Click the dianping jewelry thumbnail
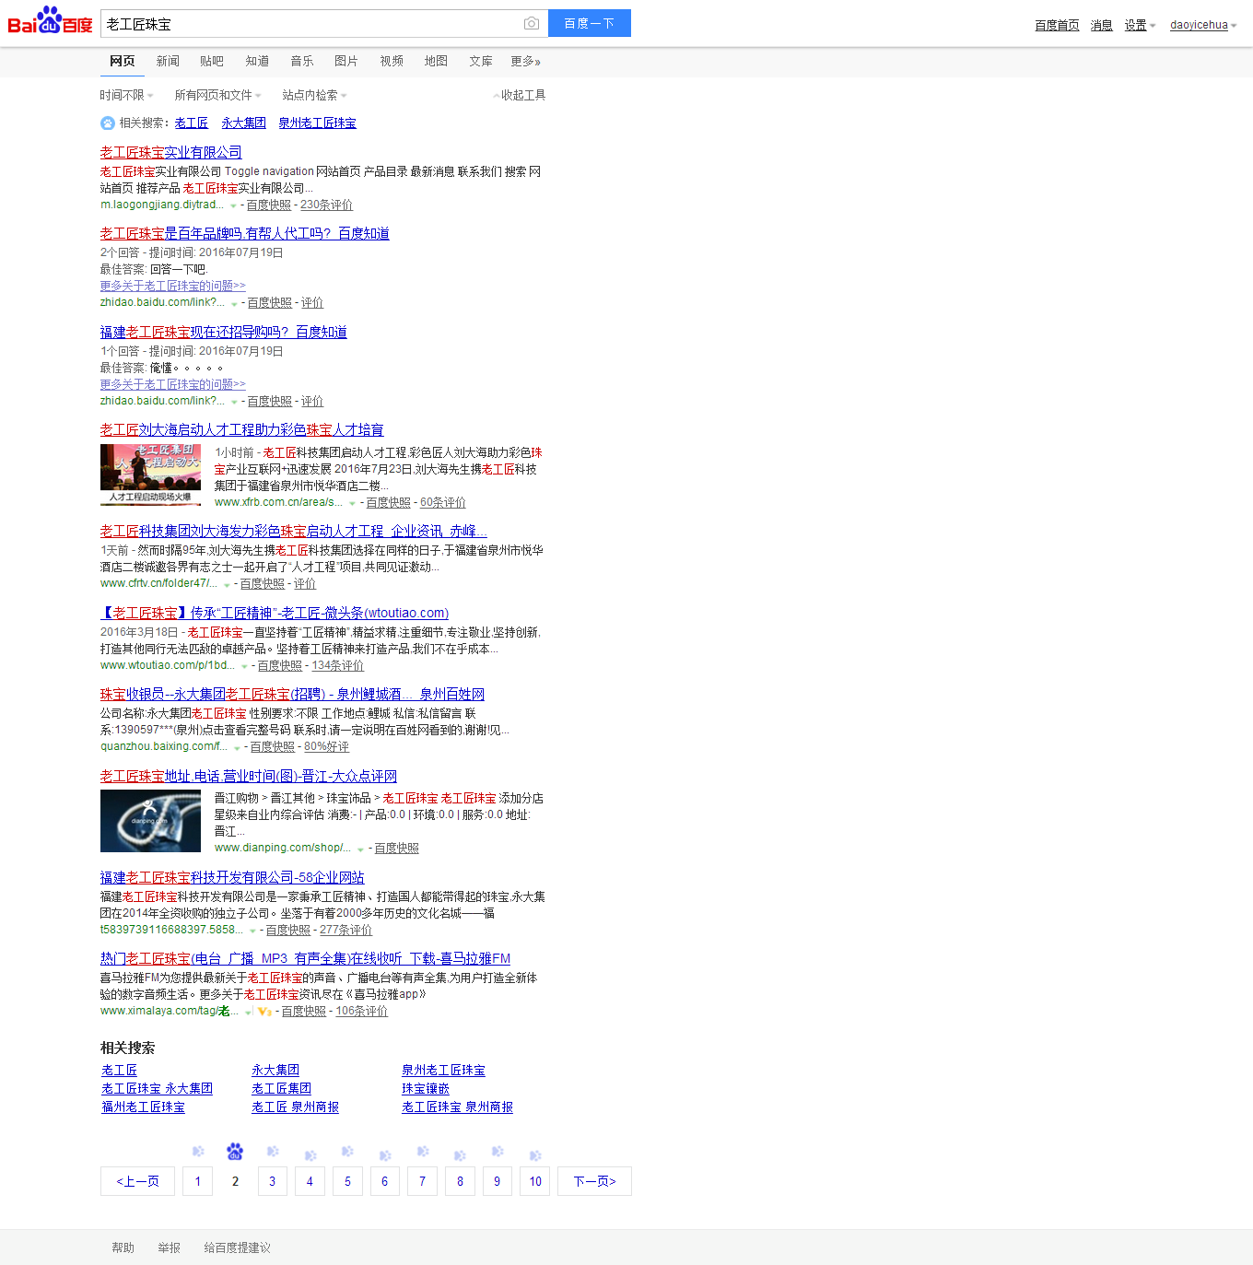Viewport: 1253px width, 1265px height. 150,821
